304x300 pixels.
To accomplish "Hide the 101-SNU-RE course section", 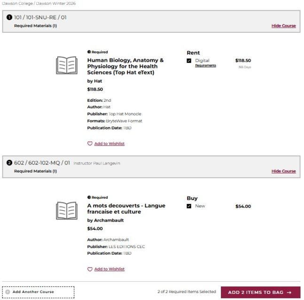I will [283, 26].
